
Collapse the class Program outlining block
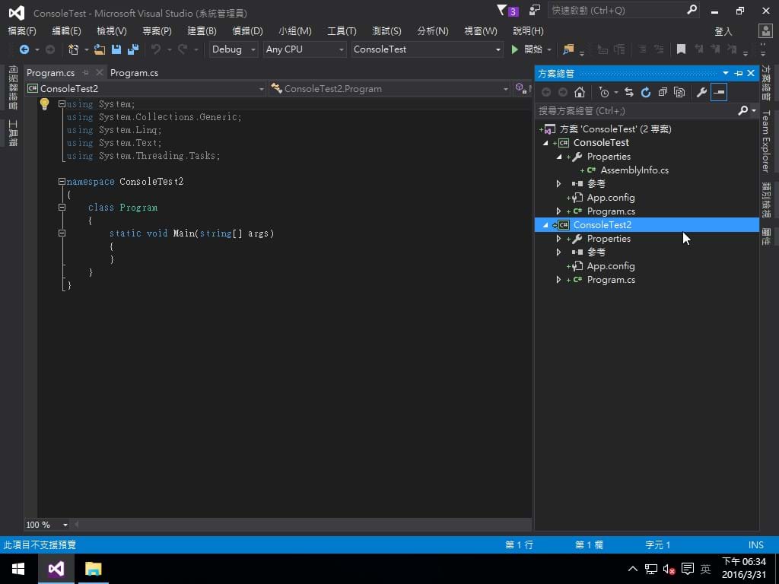(62, 207)
